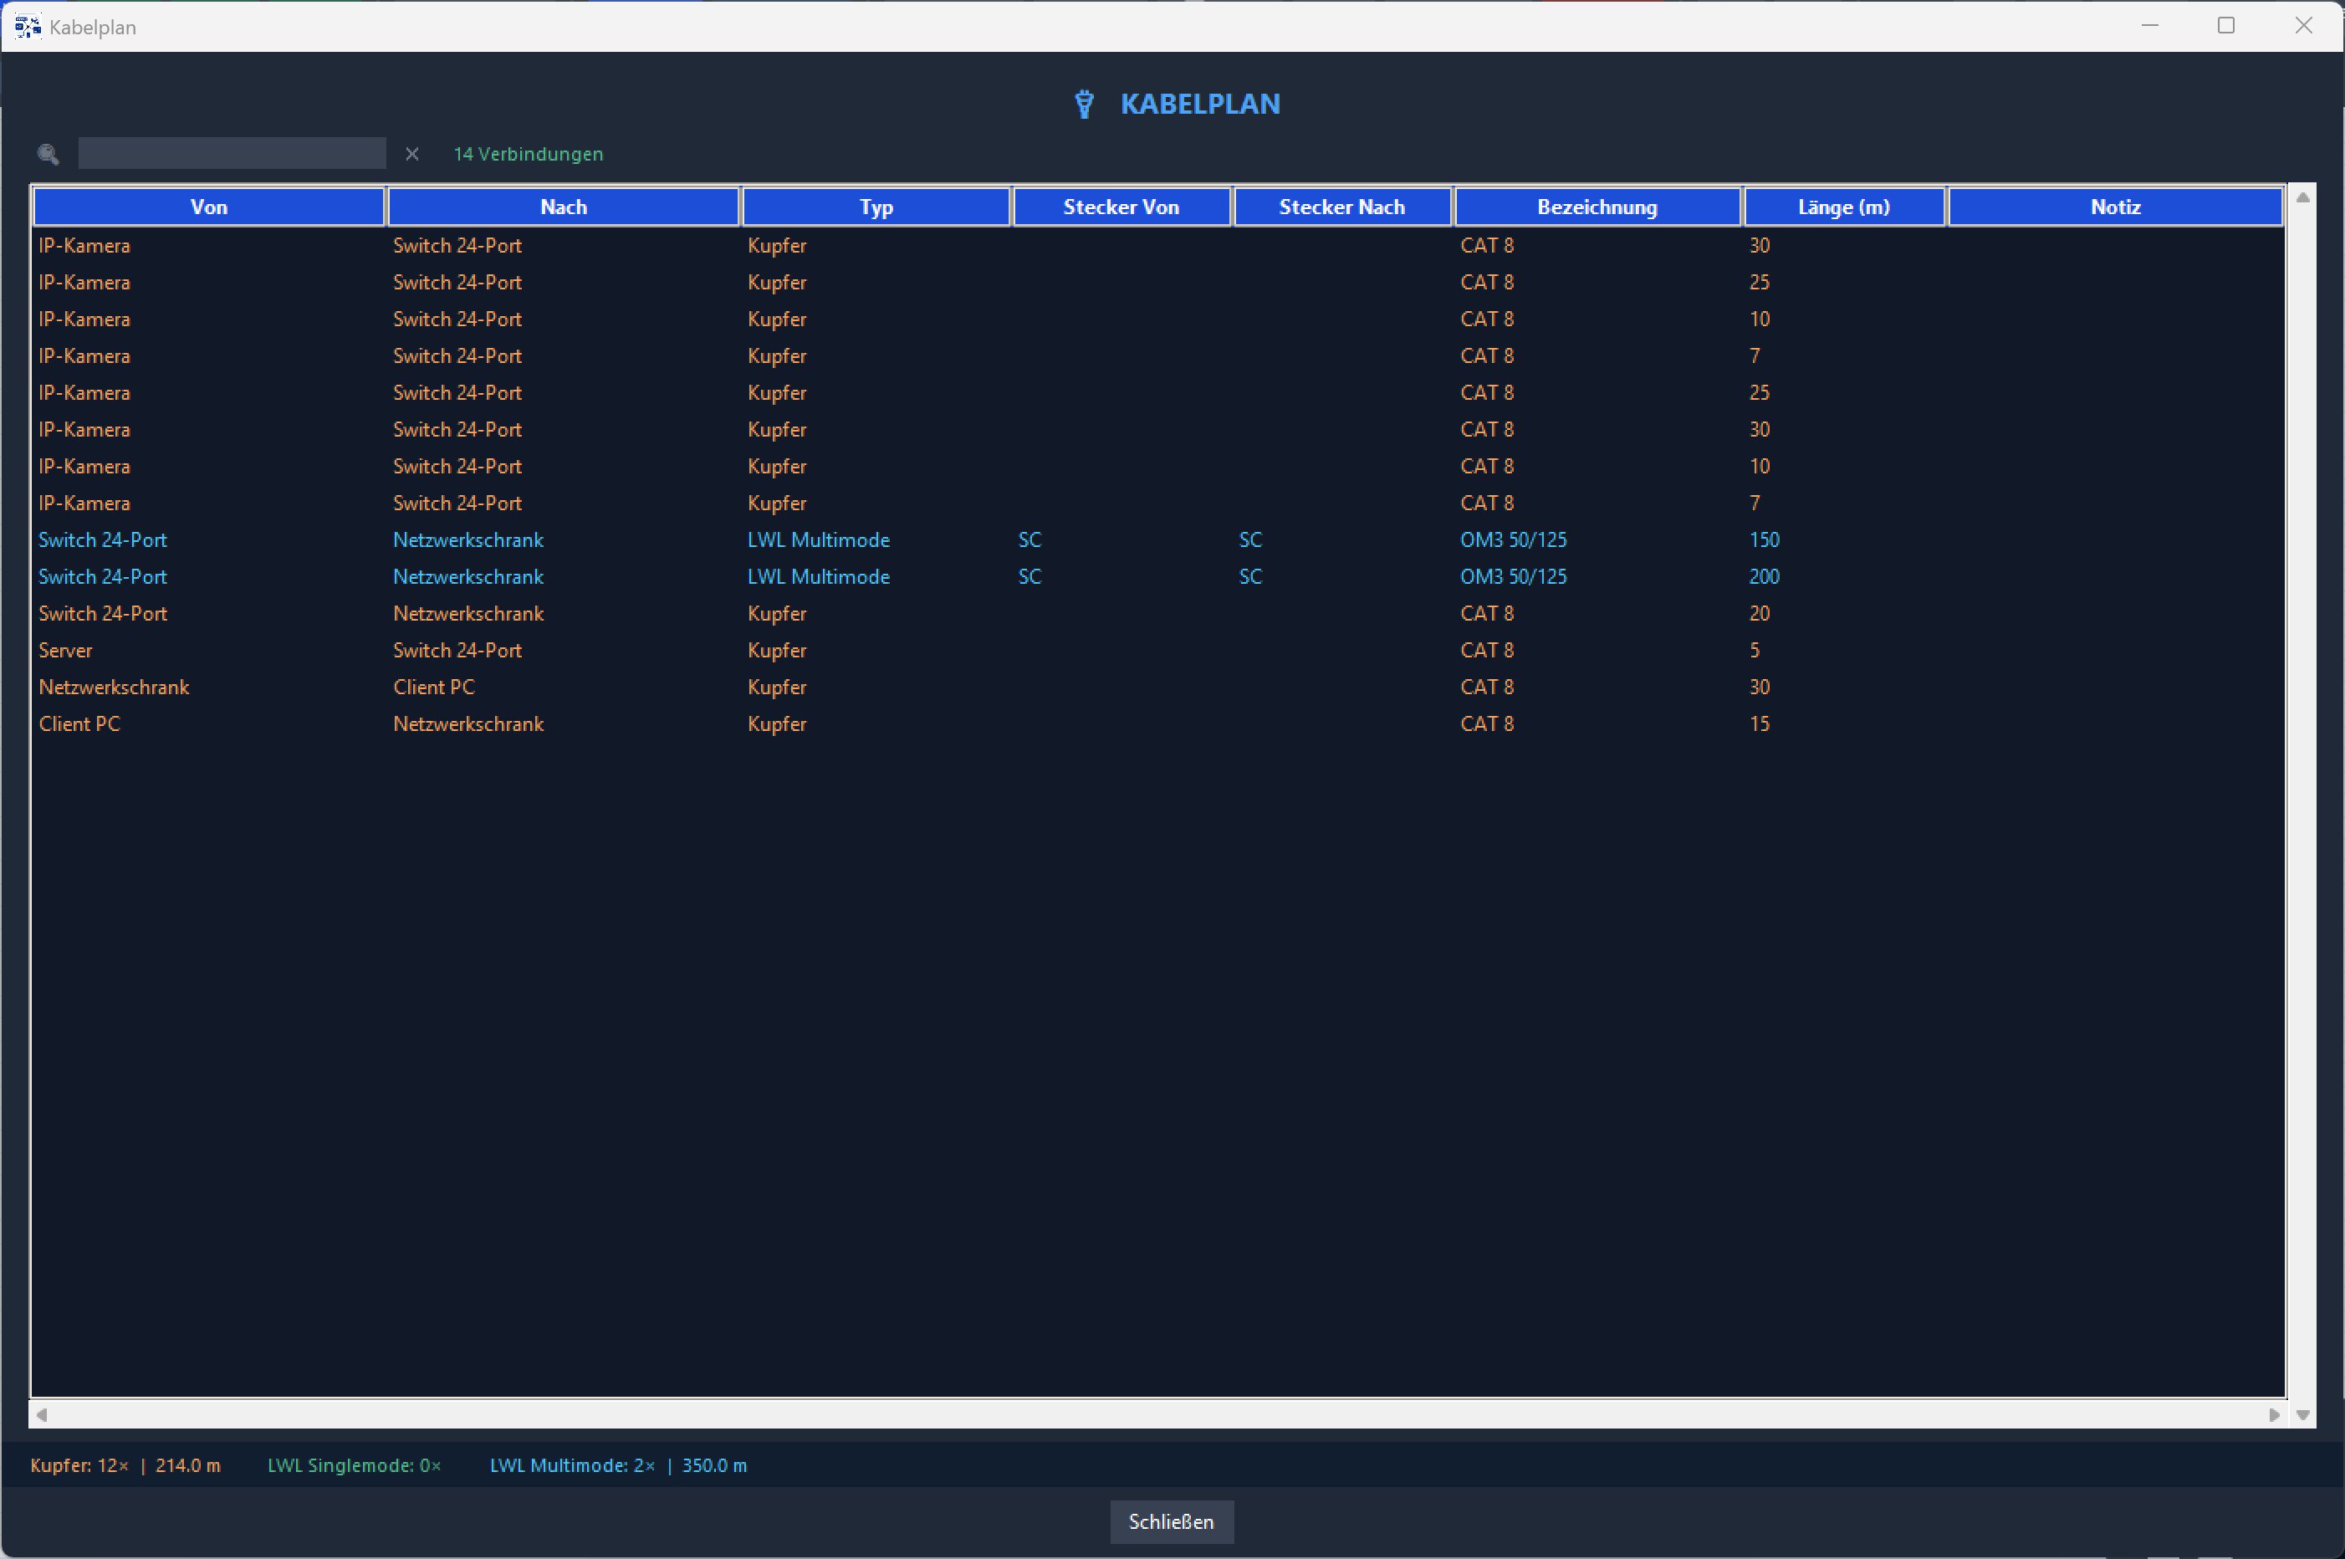
Task: Click the OM3 50/125 cell in the 150 m row
Action: click(1513, 540)
